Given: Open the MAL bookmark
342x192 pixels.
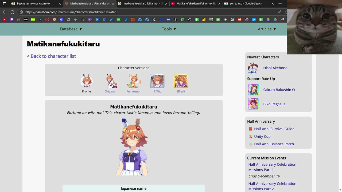Looking at the screenshot, I should point(168,19).
